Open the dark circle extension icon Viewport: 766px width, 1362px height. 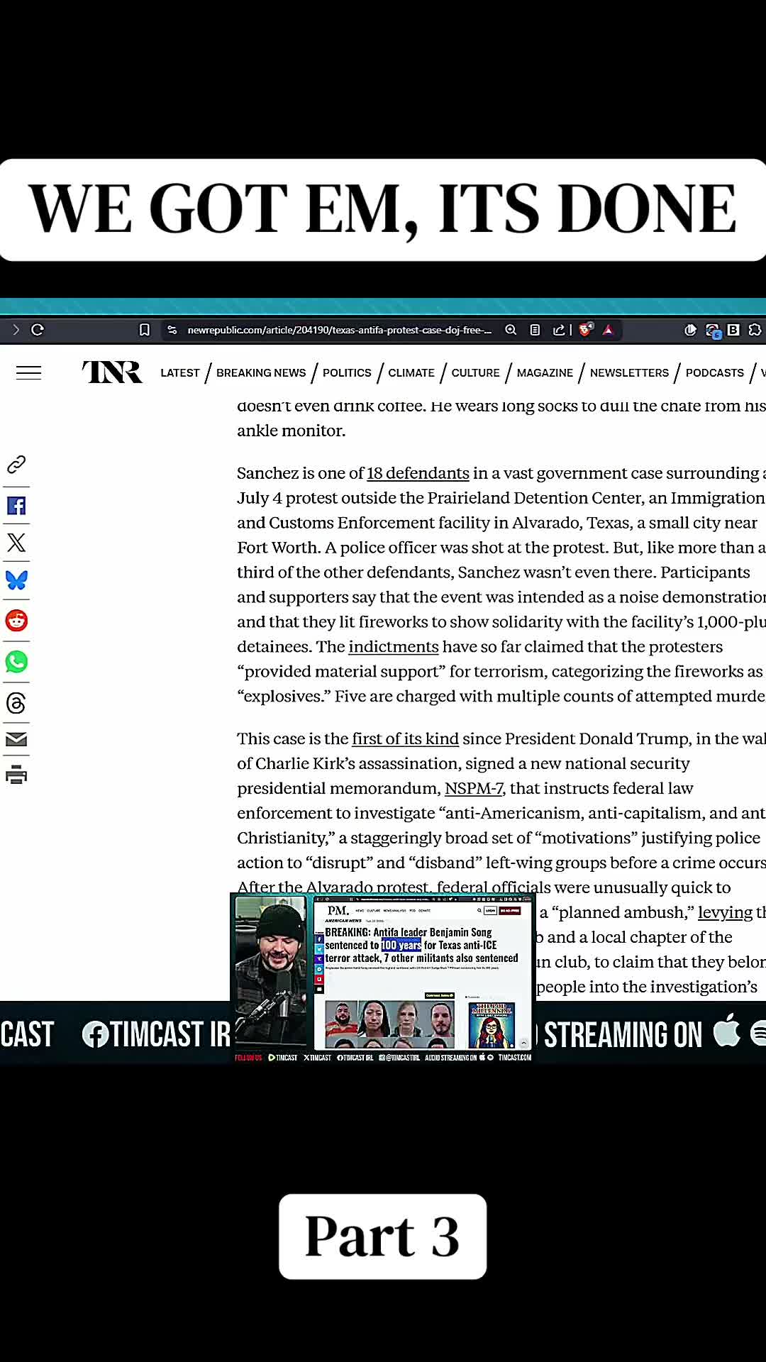point(690,330)
